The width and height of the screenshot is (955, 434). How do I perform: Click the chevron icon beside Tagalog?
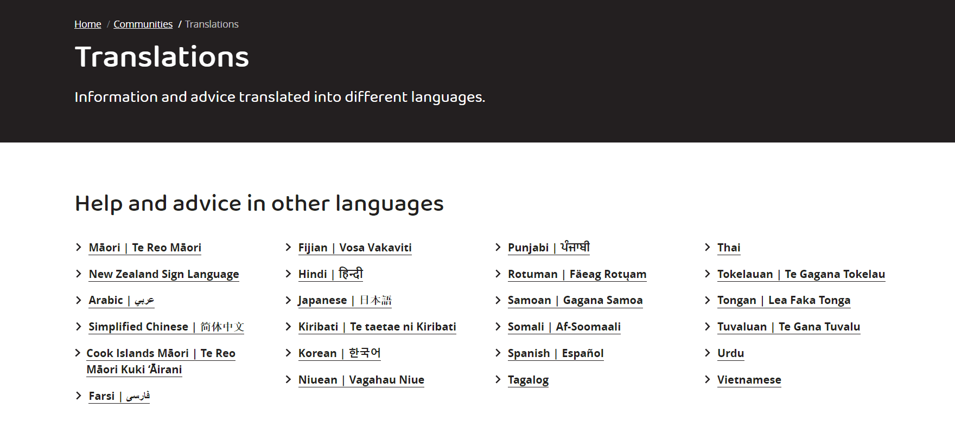click(498, 379)
